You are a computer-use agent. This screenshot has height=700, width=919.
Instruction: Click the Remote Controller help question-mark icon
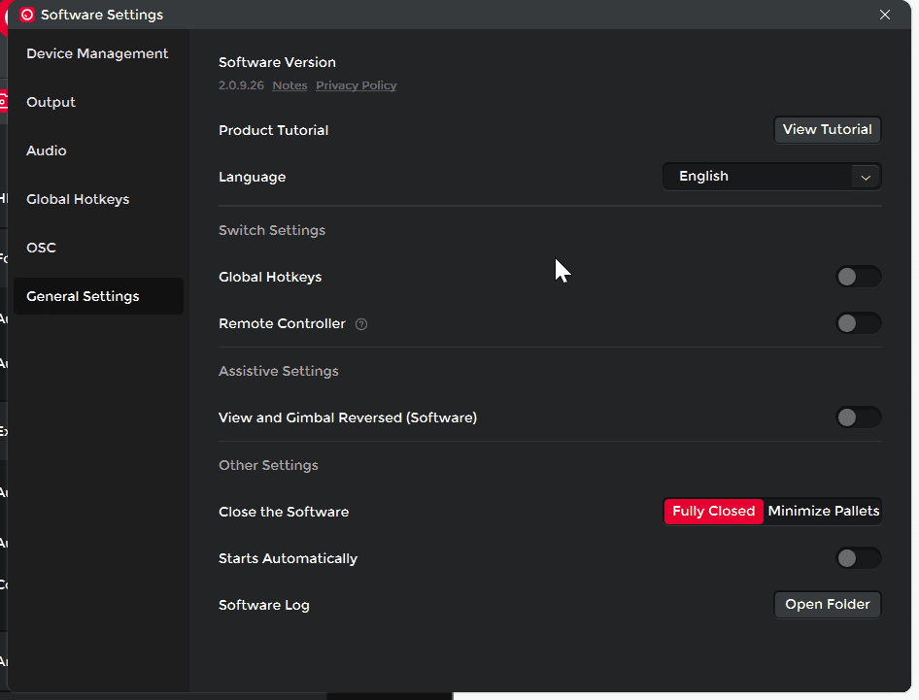tap(361, 324)
